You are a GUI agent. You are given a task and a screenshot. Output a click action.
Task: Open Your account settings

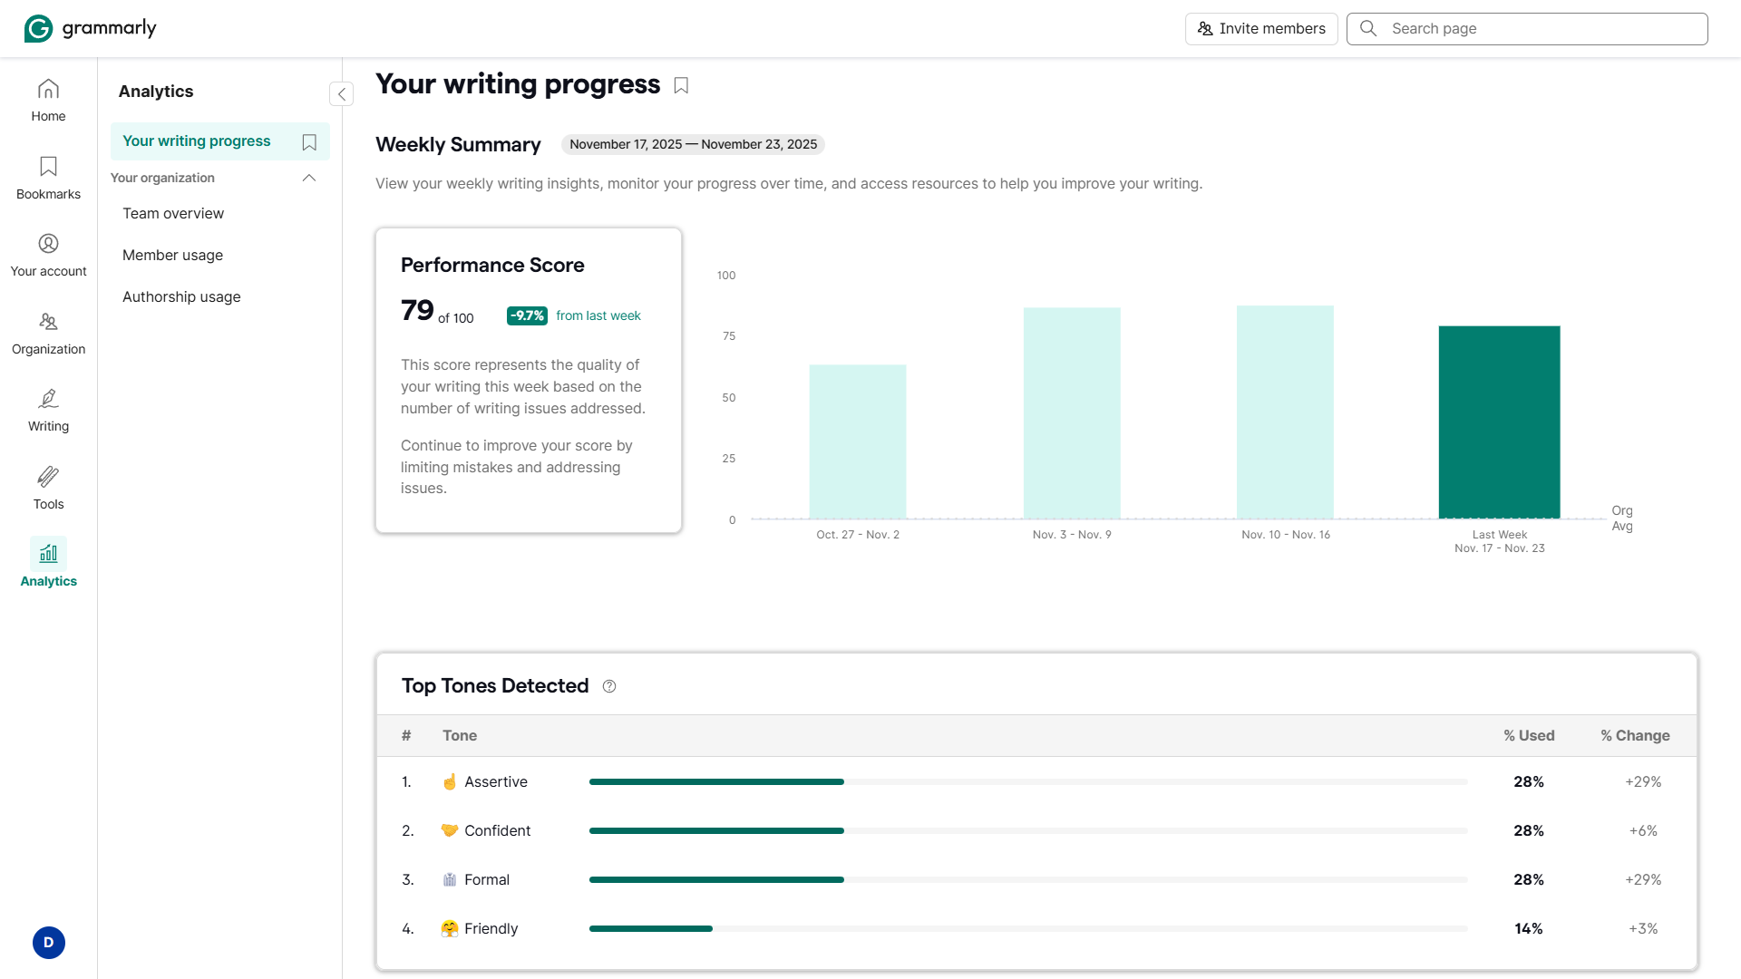click(48, 255)
